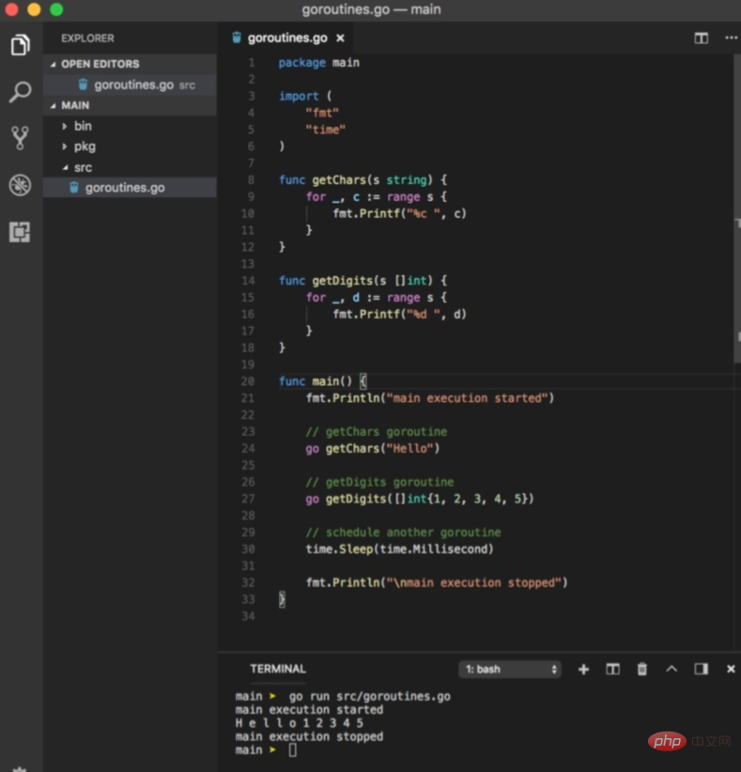Open the Search view icon
This screenshot has height=772, width=741.
tap(20, 92)
